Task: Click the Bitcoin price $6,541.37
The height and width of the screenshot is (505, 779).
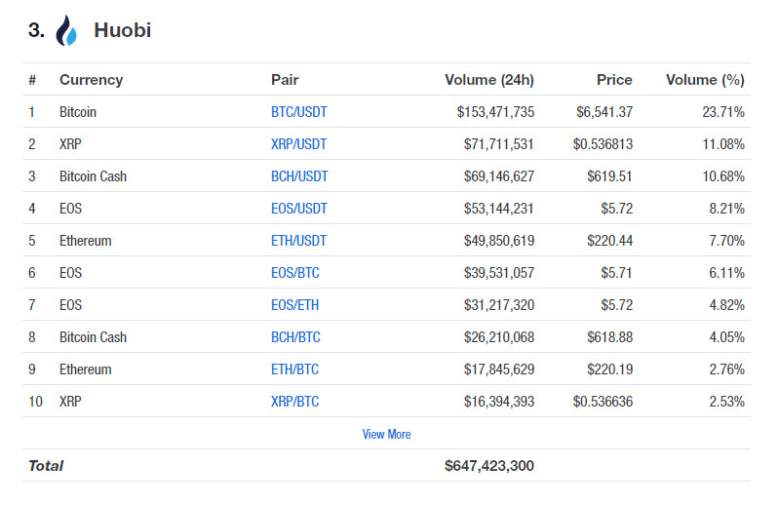Action: (x=604, y=112)
